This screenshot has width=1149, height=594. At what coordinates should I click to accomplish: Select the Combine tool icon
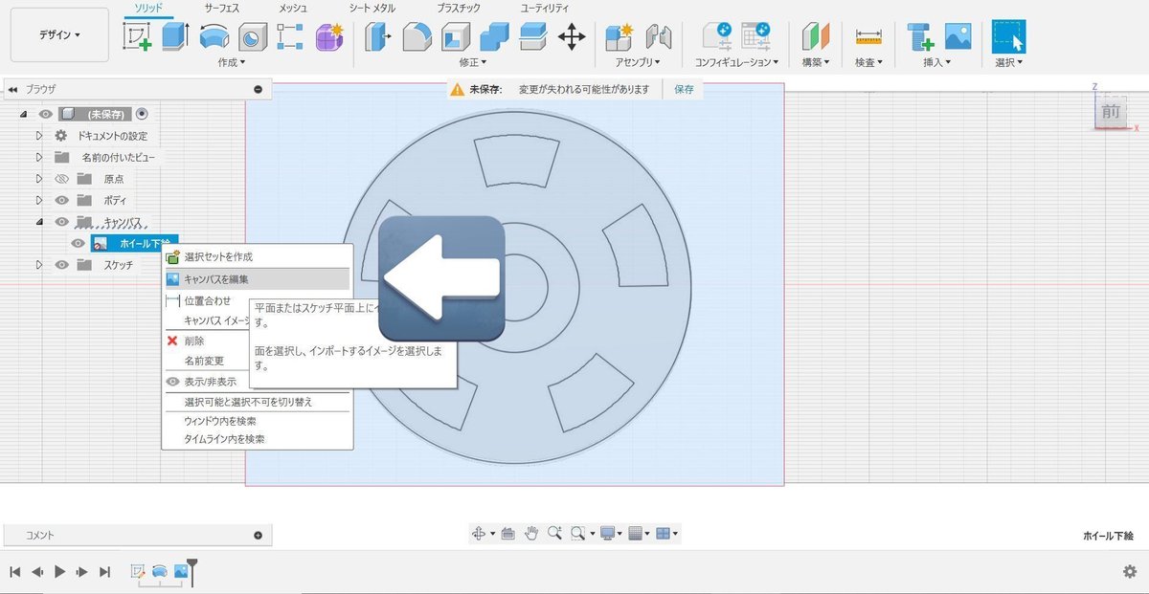click(x=494, y=37)
